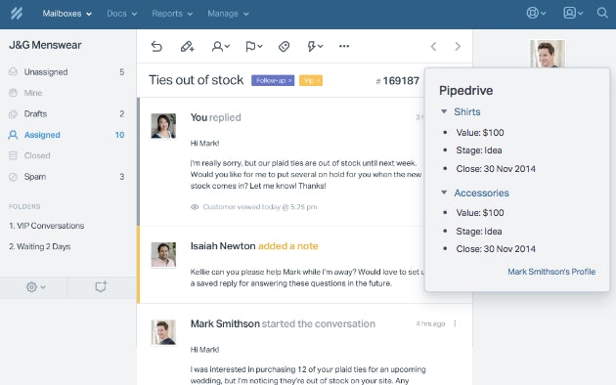Open the Assigned folder
The image size is (616, 385).
[66, 135]
